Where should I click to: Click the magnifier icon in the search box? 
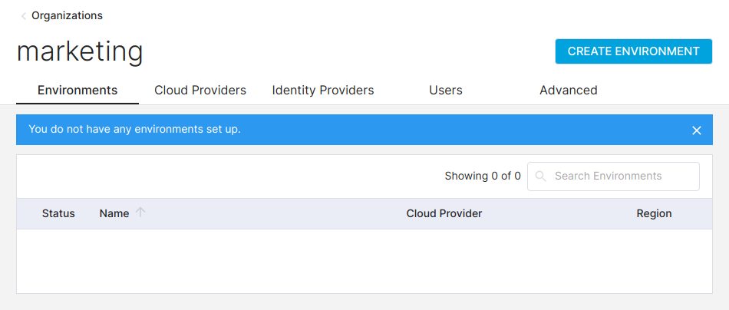coord(540,176)
